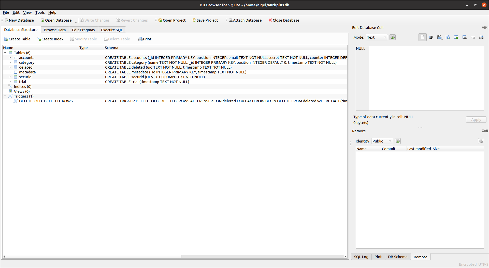
Task: Open the Mode dropdown set to Text
Action: [x=377, y=37]
